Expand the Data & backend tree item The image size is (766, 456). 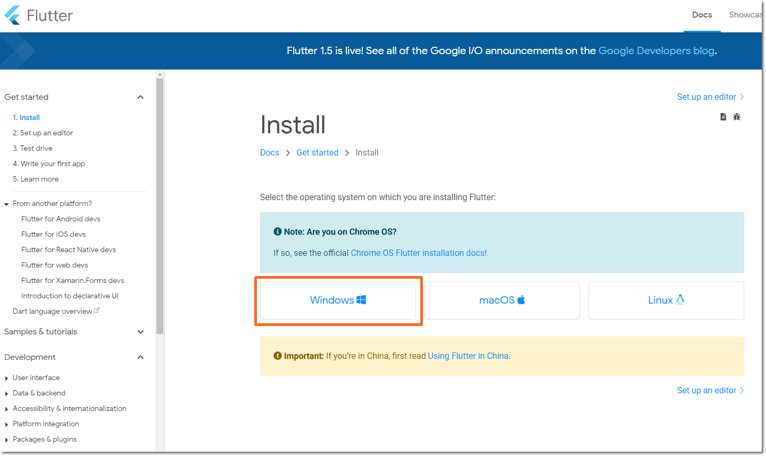click(6, 393)
